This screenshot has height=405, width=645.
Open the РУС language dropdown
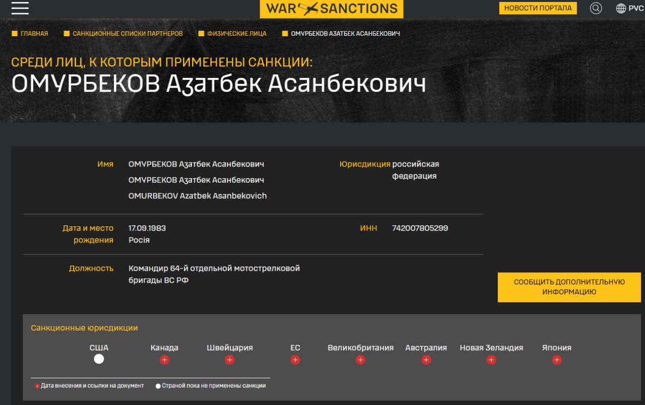(x=636, y=8)
